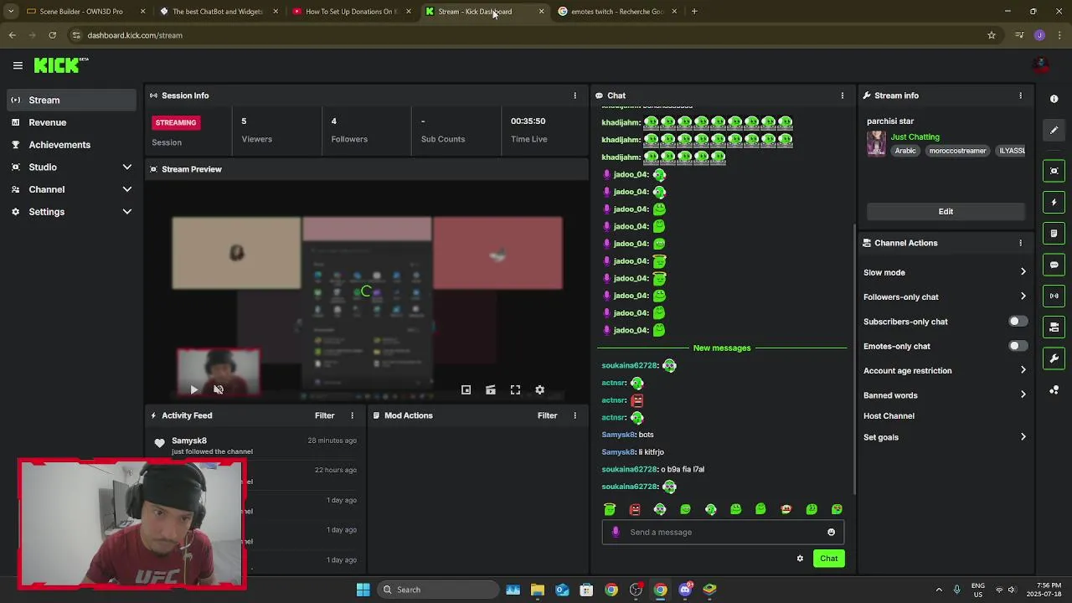Click Edit button in Stream info
Screen dimensions: 1072x603
pyautogui.click(x=946, y=212)
